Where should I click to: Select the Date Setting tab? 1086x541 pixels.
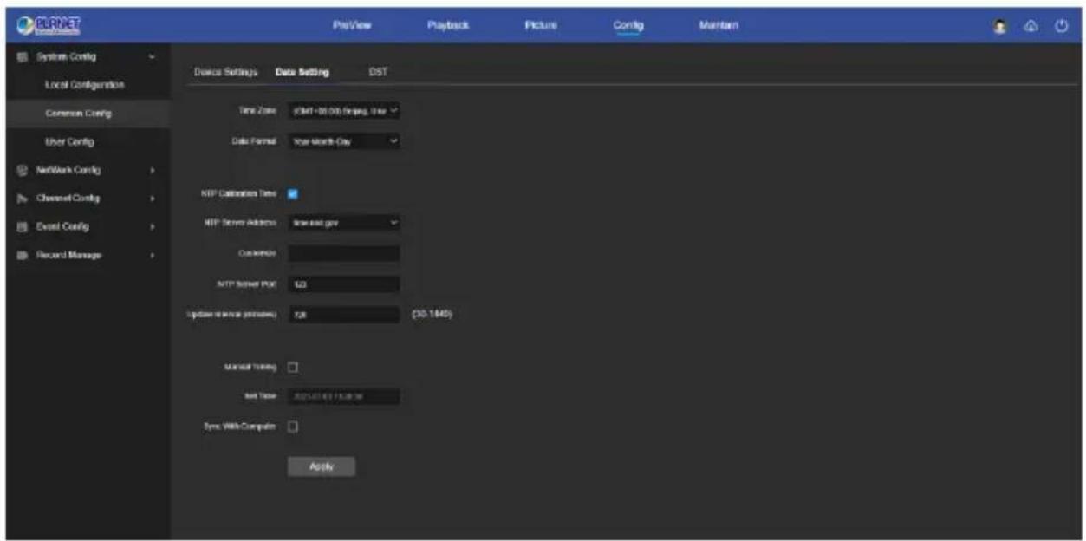click(x=302, y=73)
